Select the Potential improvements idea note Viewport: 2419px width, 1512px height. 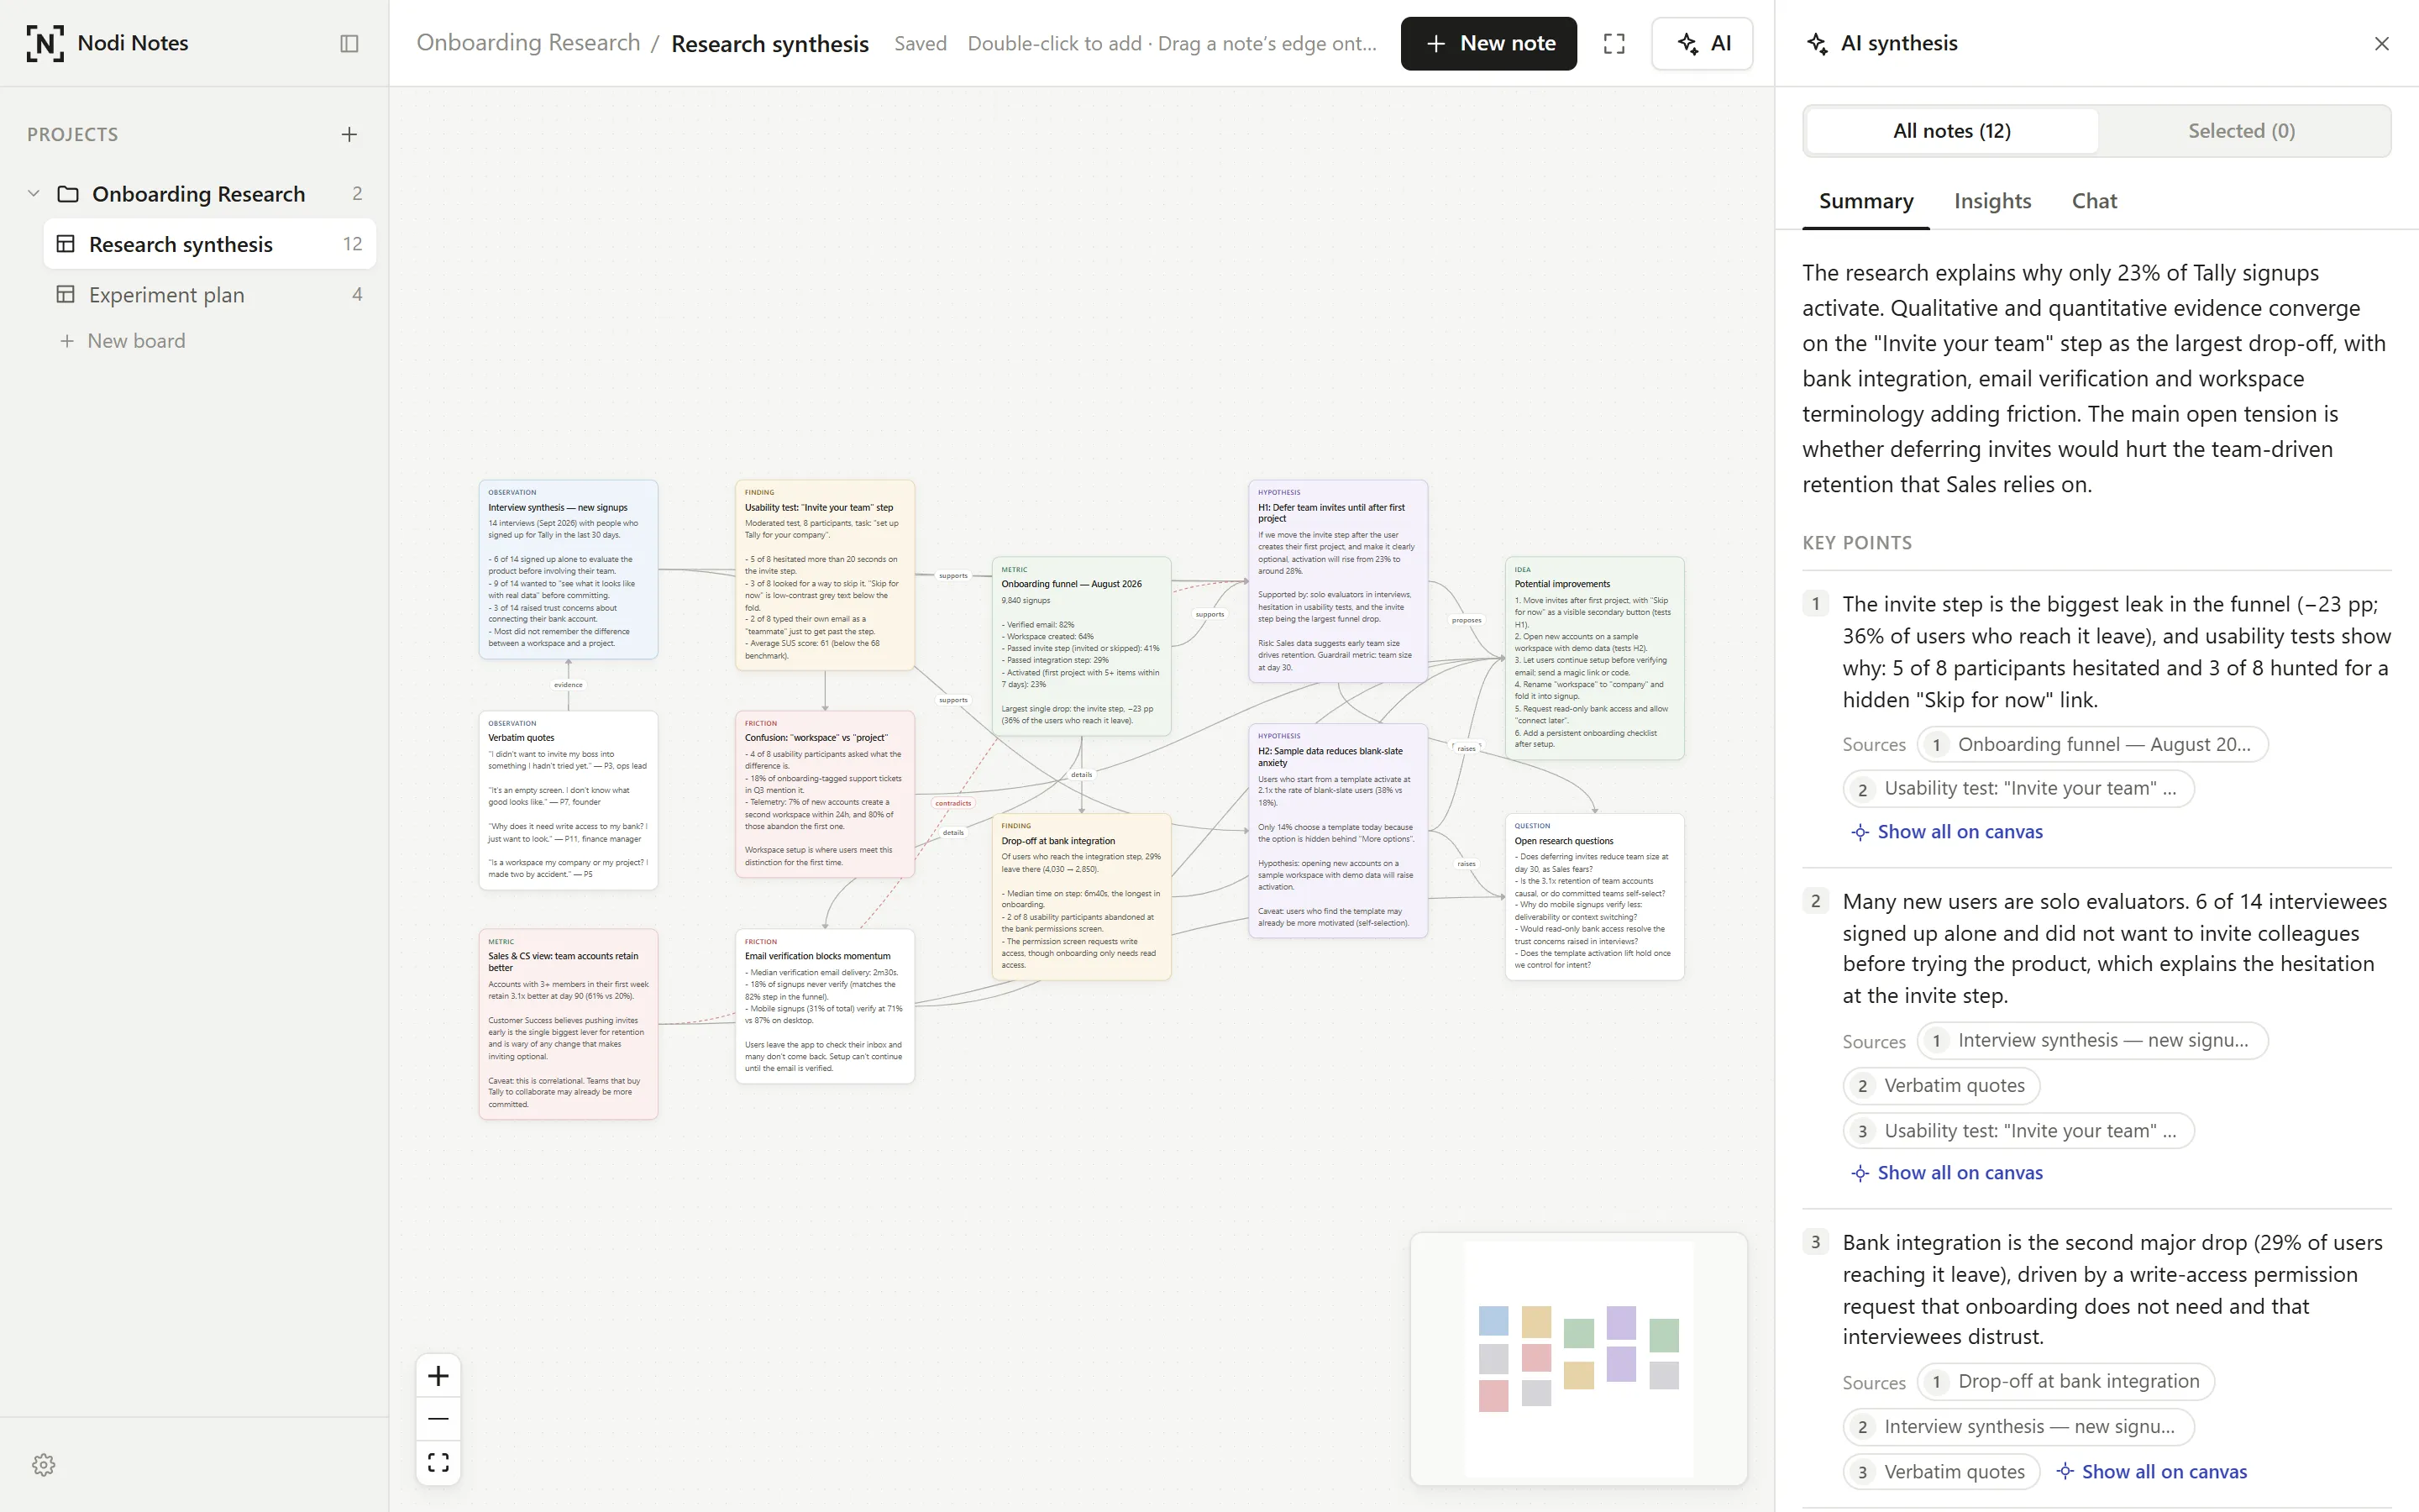pos(1593,658)
